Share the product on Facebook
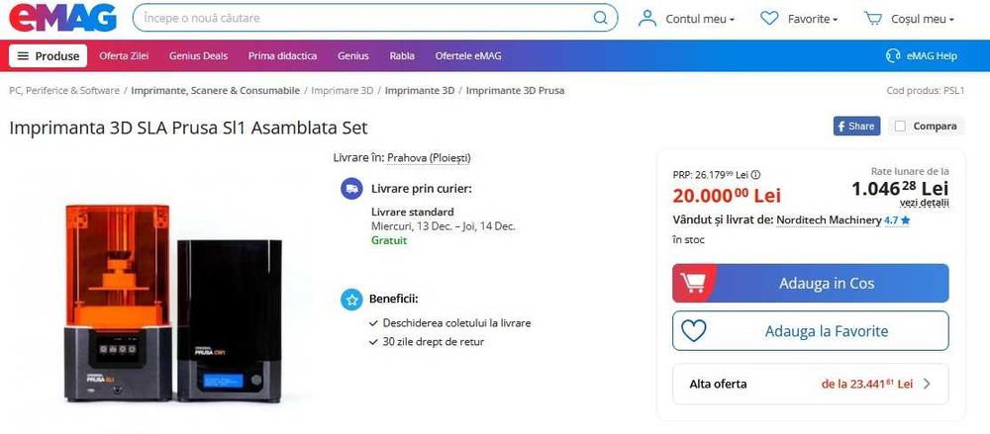 tap(856, 126)
